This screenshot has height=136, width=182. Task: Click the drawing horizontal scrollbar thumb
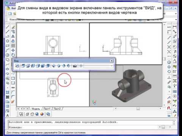pos(138,108)
